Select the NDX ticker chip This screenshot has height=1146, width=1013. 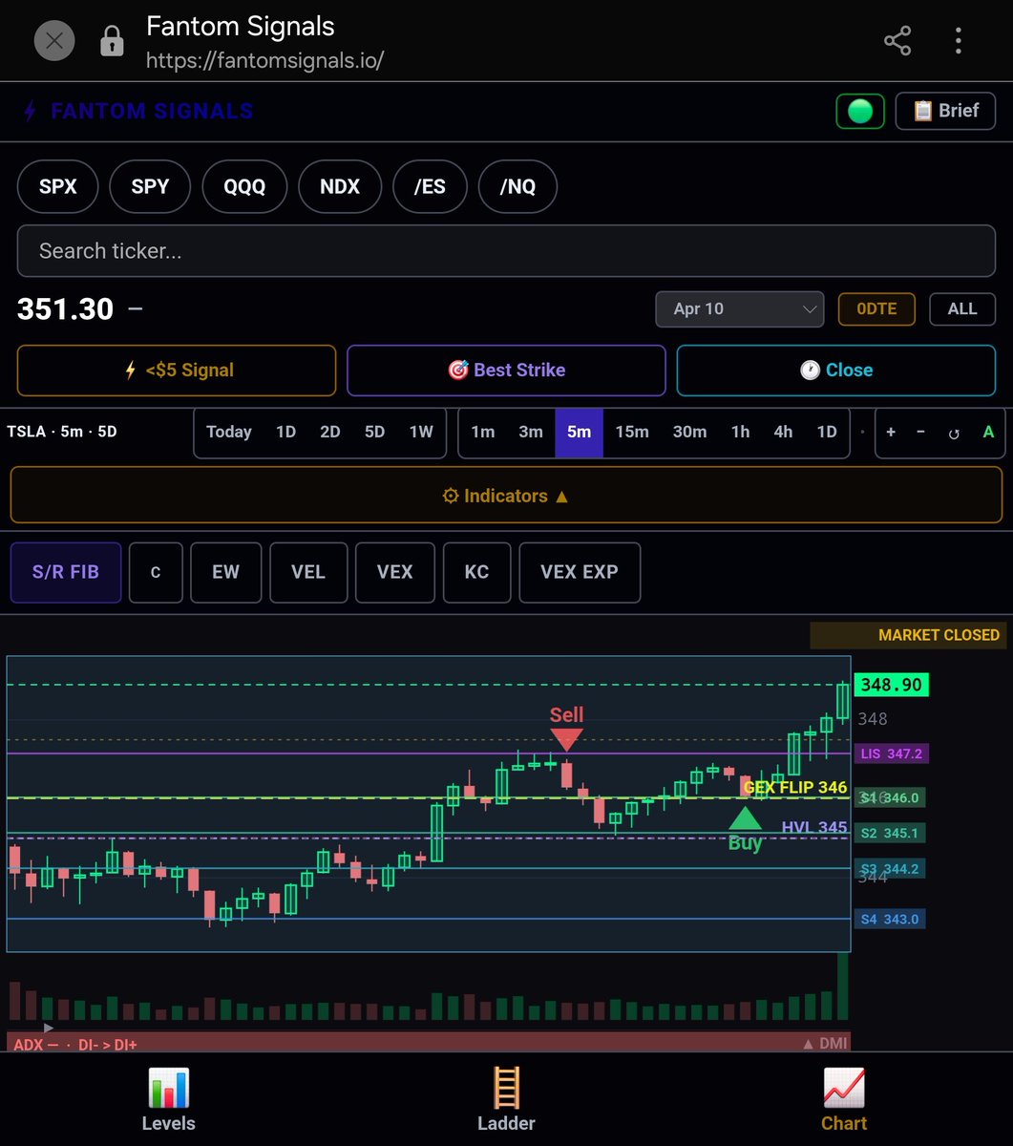pyautogui.click(x=340, y=186)
